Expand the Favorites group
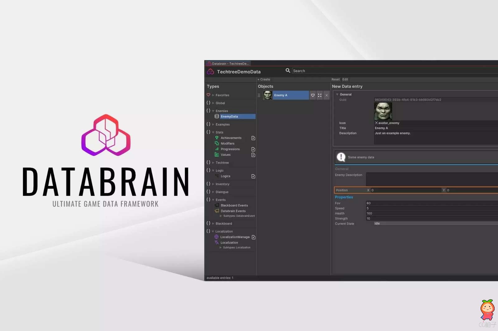 (x=213, y=95)
